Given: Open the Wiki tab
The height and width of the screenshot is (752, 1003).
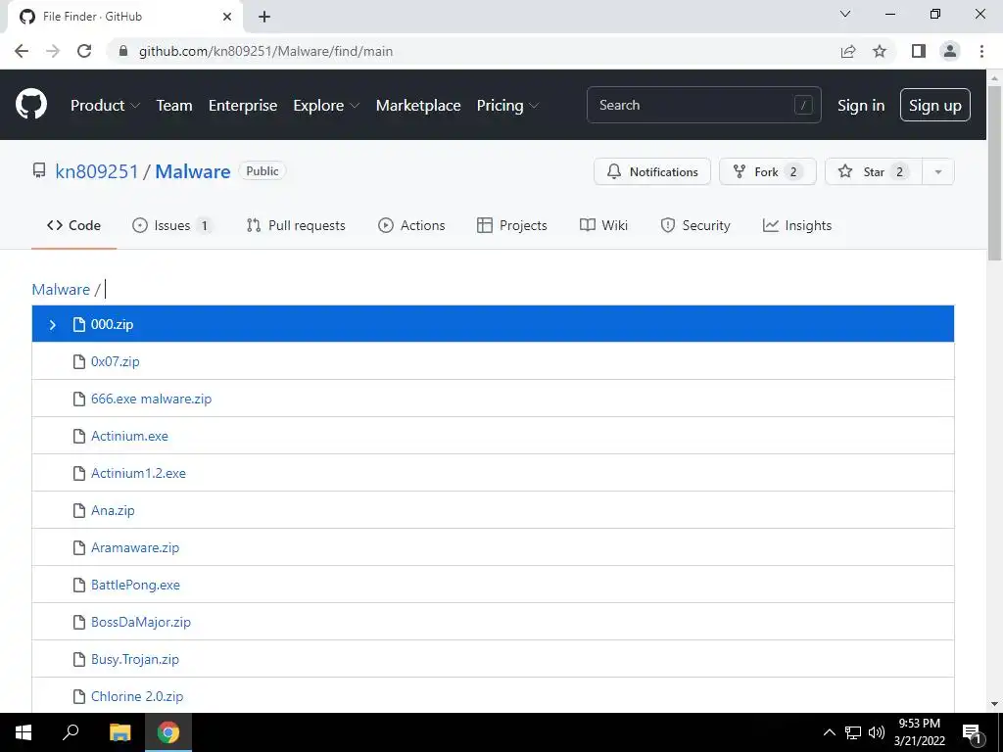Looking at the screenshot, I should pos(603,225).
